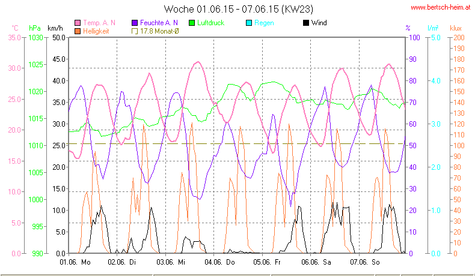The image size is (475, 276).
Task: Click the 04.06. Do date label
Action: pos(219,262)
